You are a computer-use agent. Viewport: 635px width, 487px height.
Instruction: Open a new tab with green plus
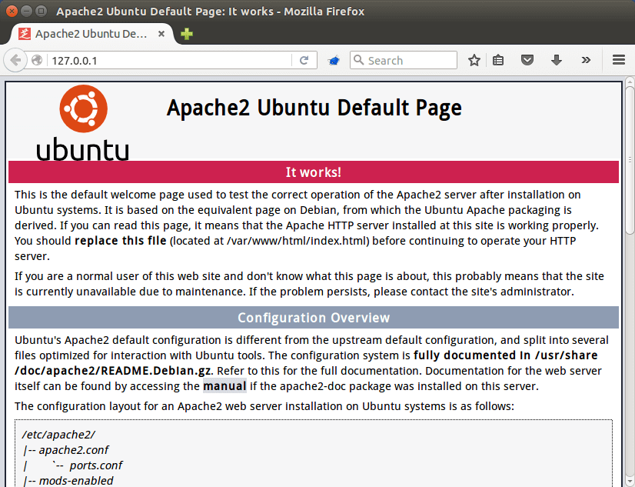[187, 34]
